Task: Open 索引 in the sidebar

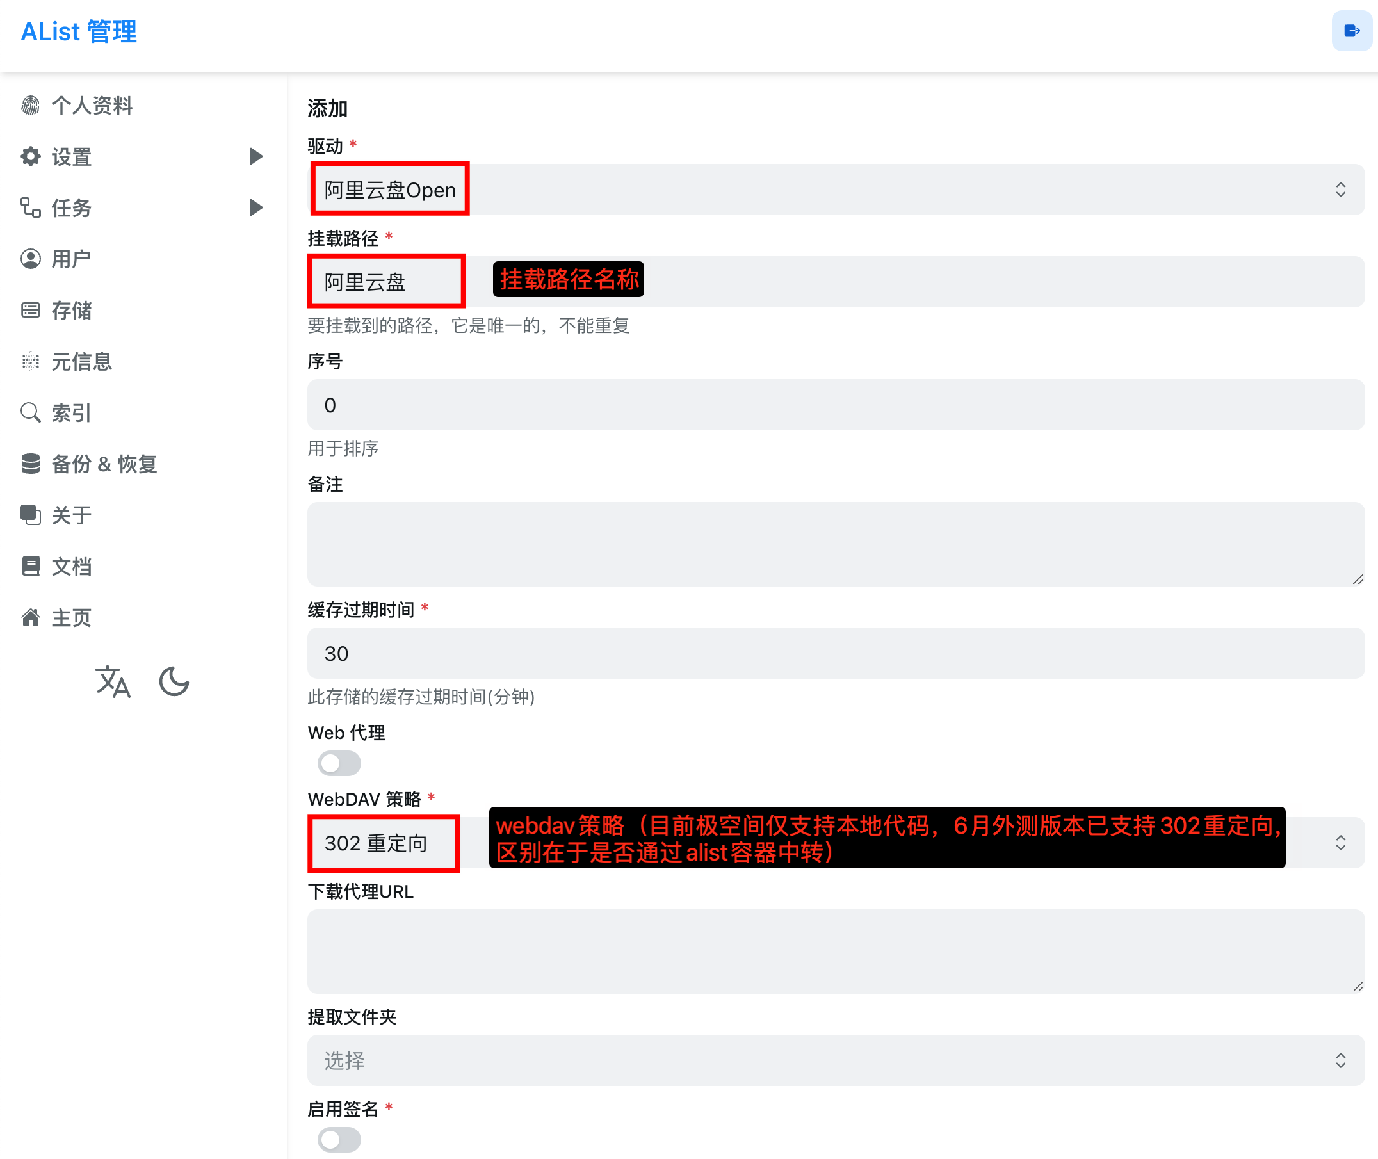Action: point(71,412)
